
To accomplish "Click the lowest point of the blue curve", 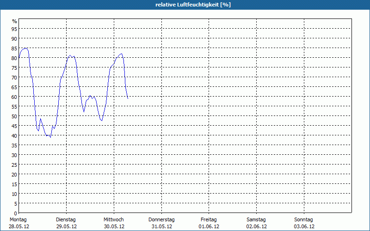I will click(x=50, y=137).
